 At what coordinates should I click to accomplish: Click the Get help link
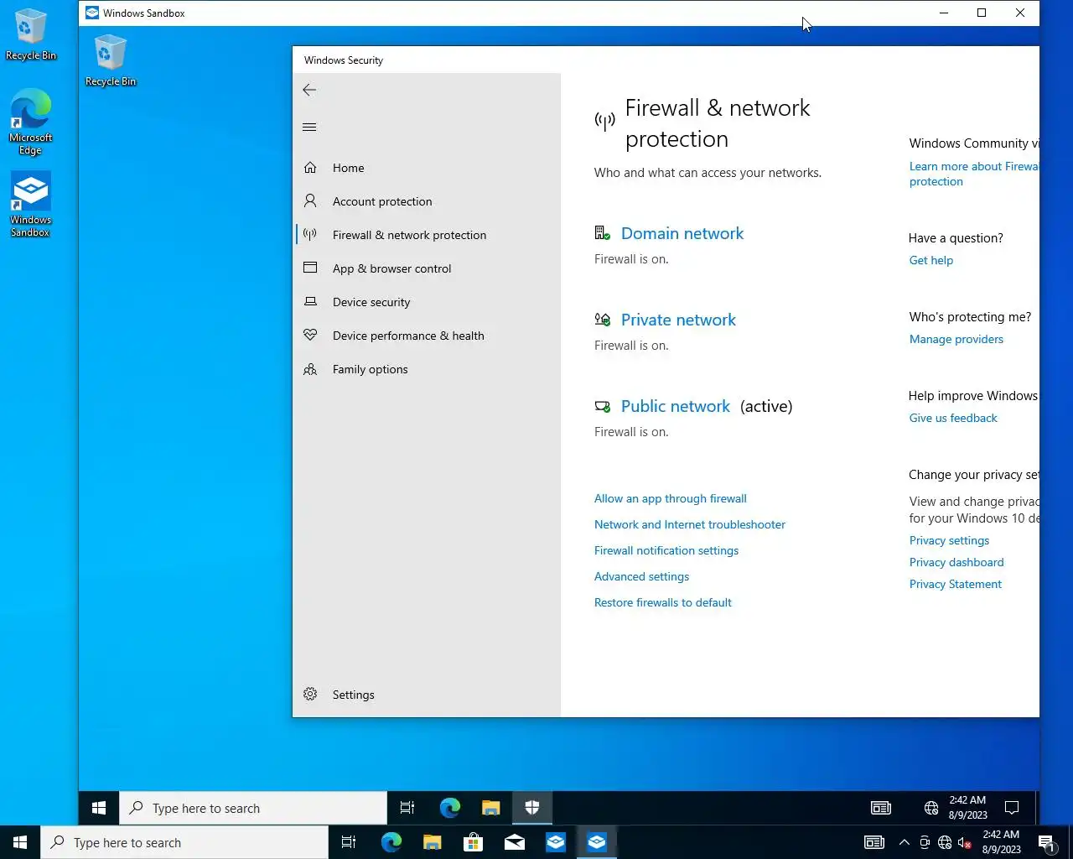click(931, 260)
